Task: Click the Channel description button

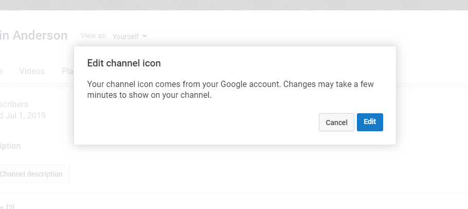Action: click(x=32, y=174)
